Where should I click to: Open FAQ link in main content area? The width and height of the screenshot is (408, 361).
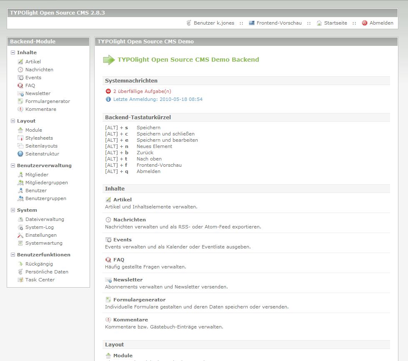119,260
